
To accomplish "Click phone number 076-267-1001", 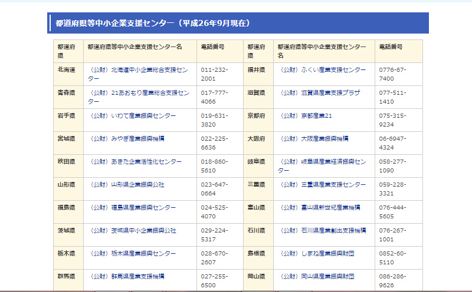I will [x=392, y=235].
